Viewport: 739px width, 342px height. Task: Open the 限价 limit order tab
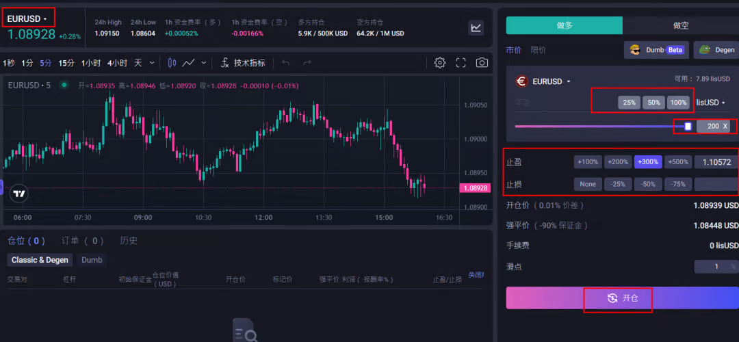[539, 50]
